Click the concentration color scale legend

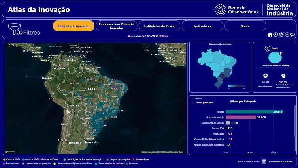click(x=237, y=86)
